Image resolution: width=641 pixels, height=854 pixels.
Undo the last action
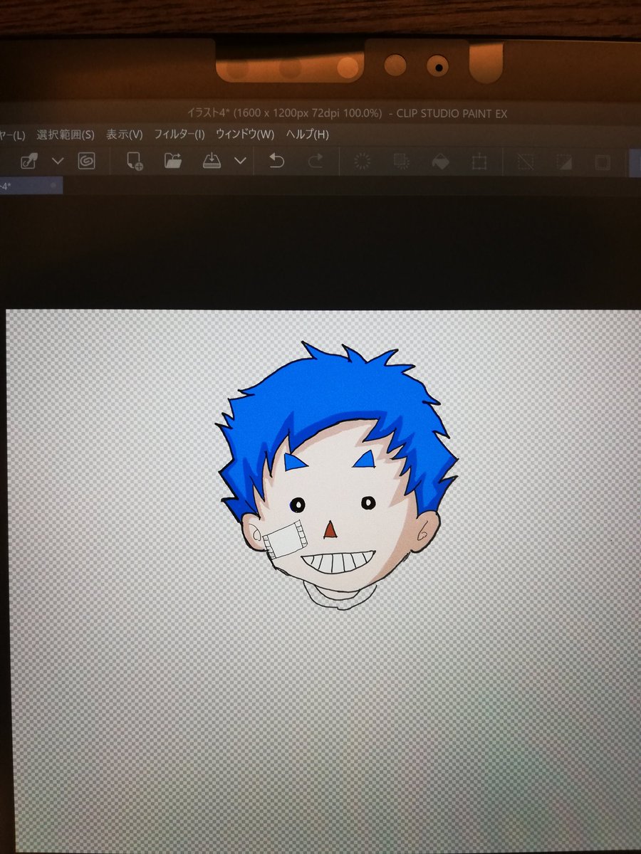click(x=276, y=162)
